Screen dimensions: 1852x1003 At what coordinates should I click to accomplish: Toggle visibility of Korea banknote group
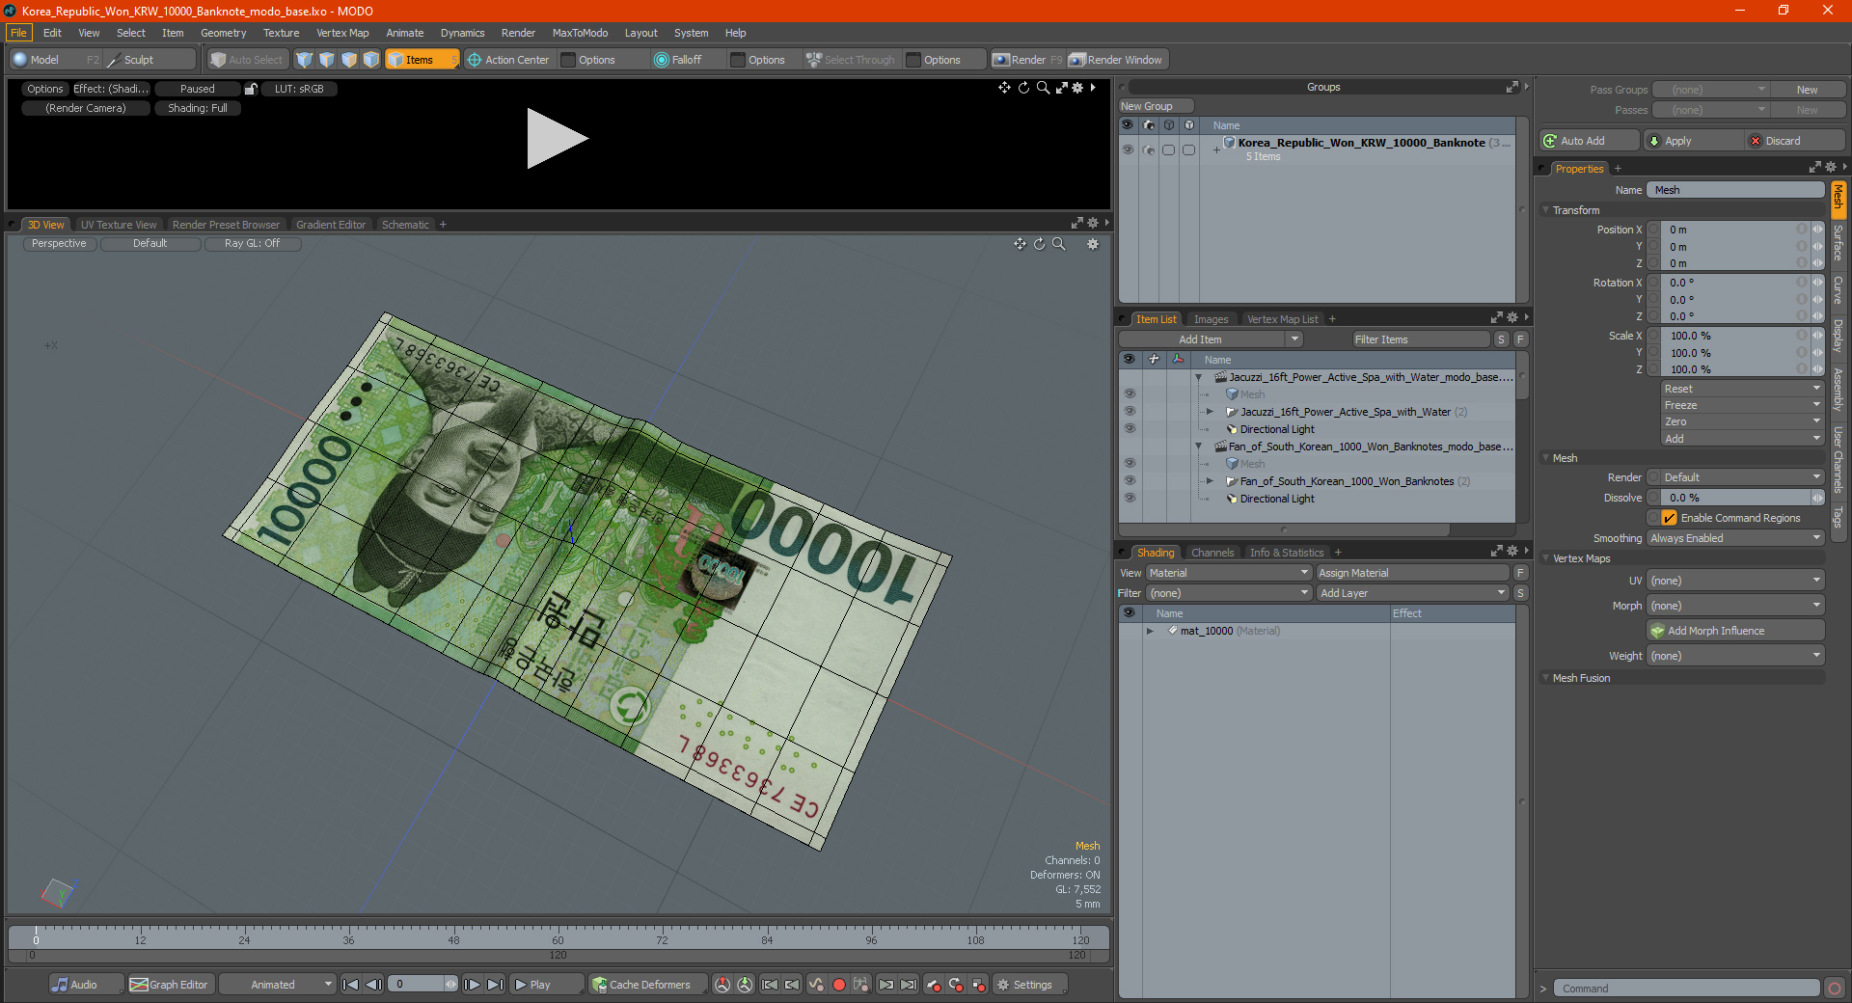(x=1128, y=149)
